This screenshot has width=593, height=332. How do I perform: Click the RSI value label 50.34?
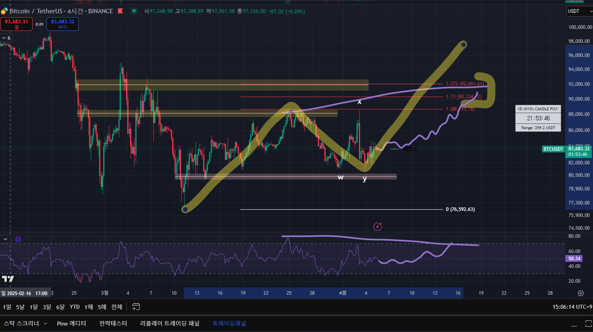pyautogui.click(x=575, y=259)
